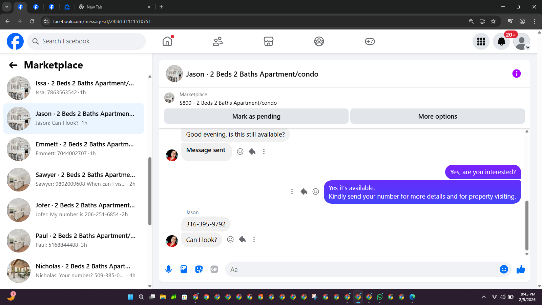Viewport: 542px width, 305px height.
Task: Open the Groups icon in top navigation
Action: click(319, 41)
